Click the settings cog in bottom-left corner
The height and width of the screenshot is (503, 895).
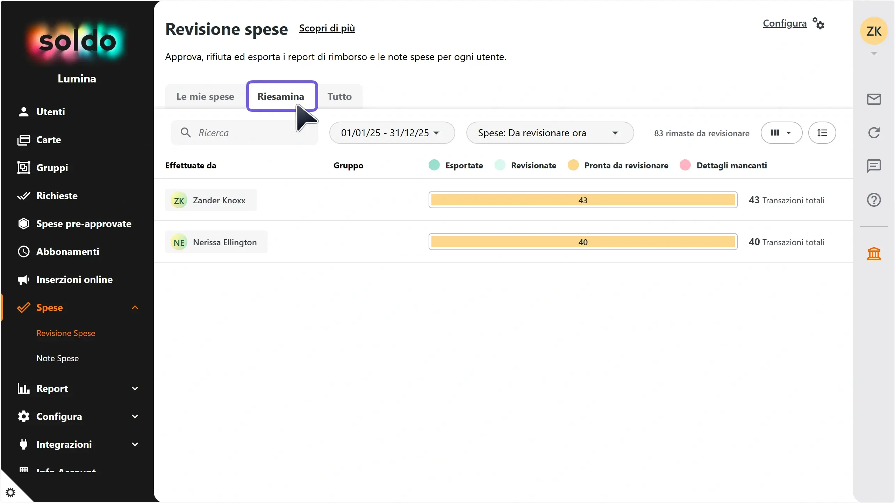10,493
